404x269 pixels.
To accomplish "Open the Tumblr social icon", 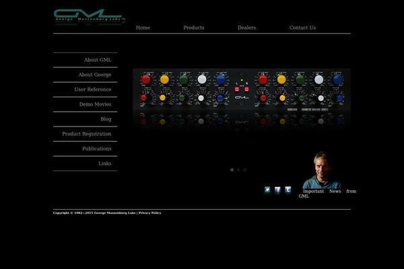I will coord(288,190).
